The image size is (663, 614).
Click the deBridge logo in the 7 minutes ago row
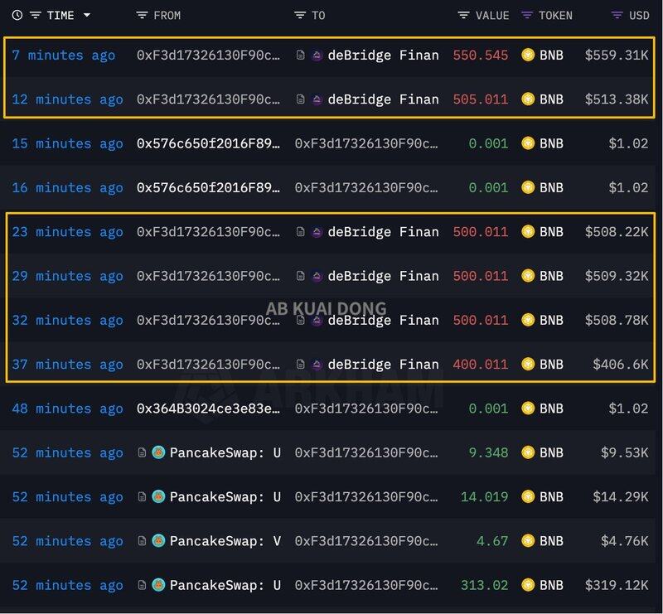pyautogui.click(x=317, y=56)
